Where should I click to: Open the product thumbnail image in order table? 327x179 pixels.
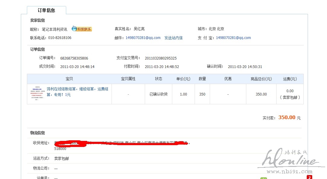point(37,94)
